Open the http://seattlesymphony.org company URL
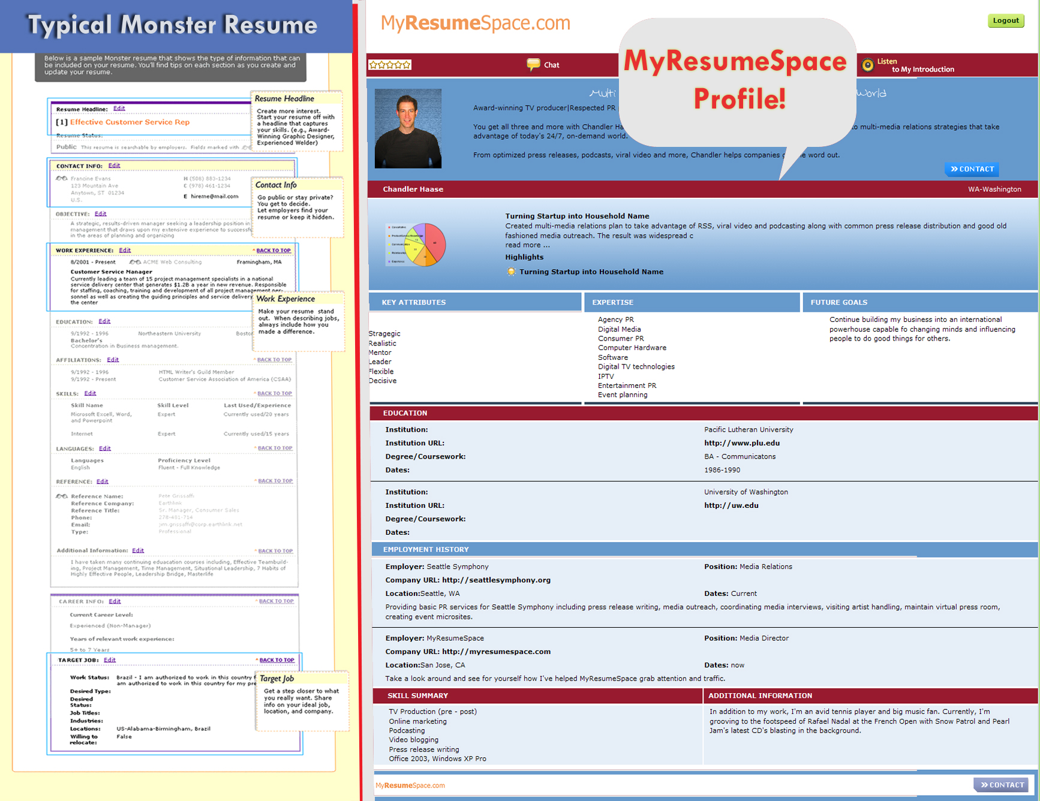The width and height of the screenshot is (1040, 801). coord(496,580)
